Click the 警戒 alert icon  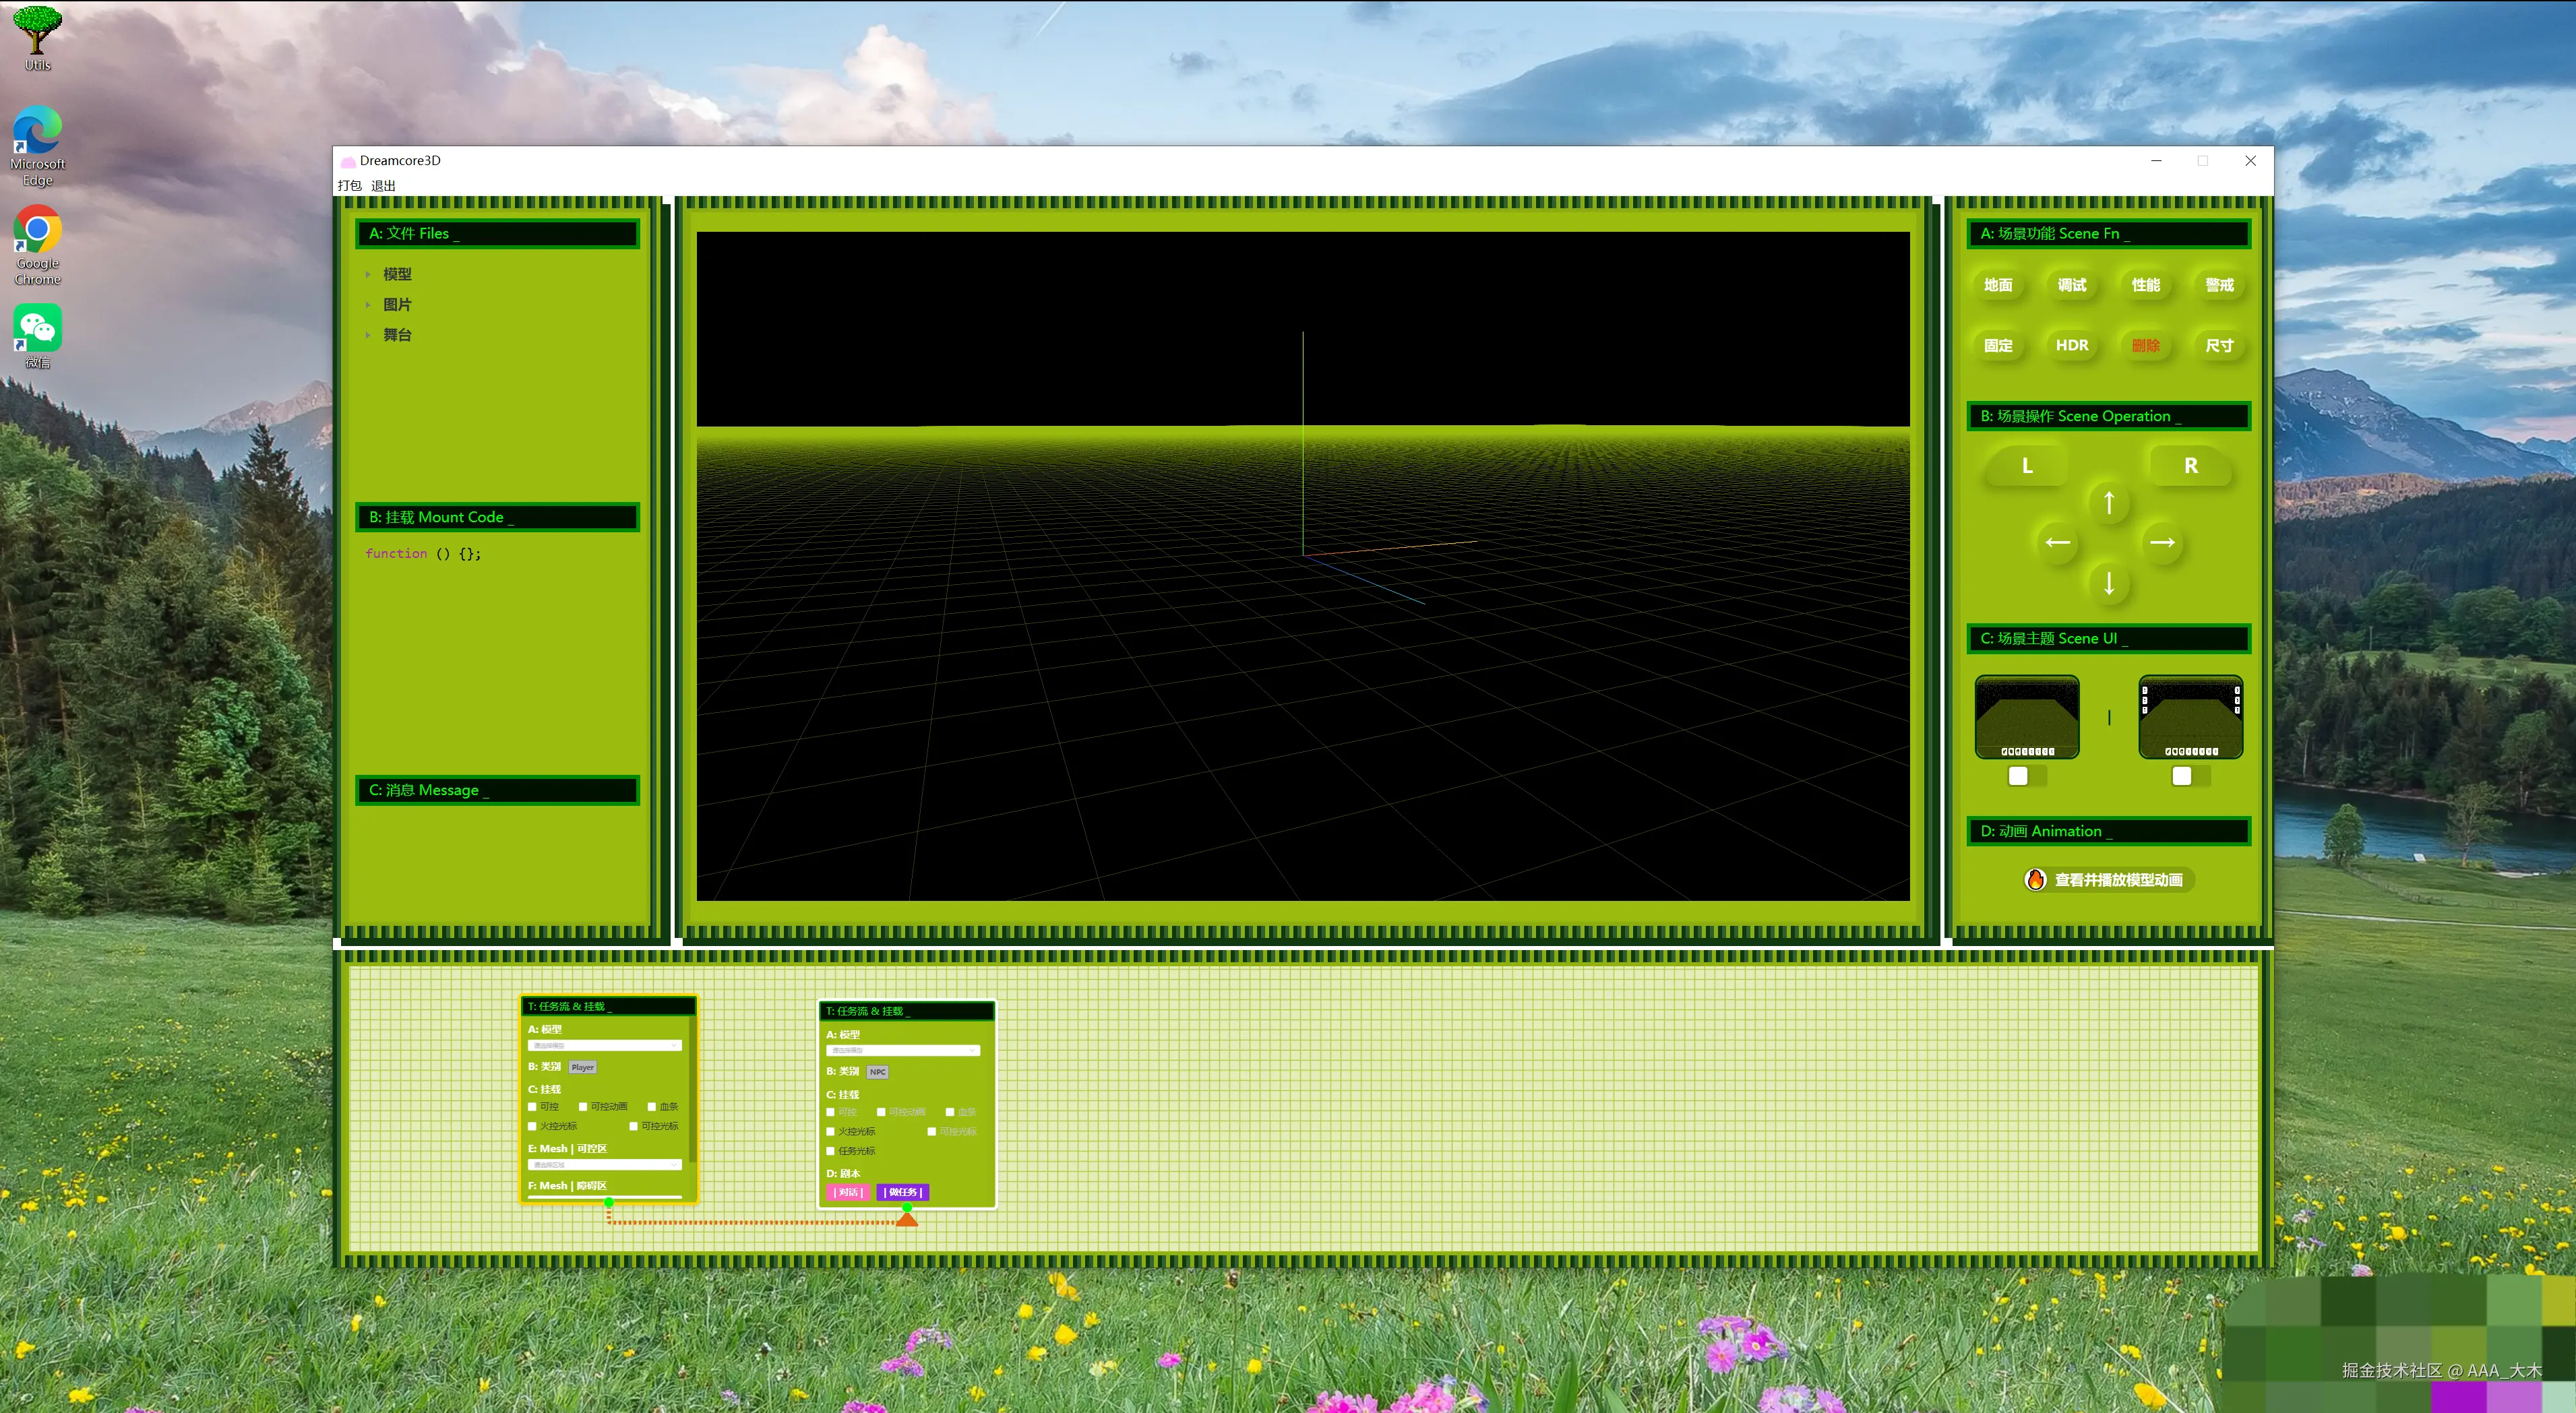[2220, 285]
